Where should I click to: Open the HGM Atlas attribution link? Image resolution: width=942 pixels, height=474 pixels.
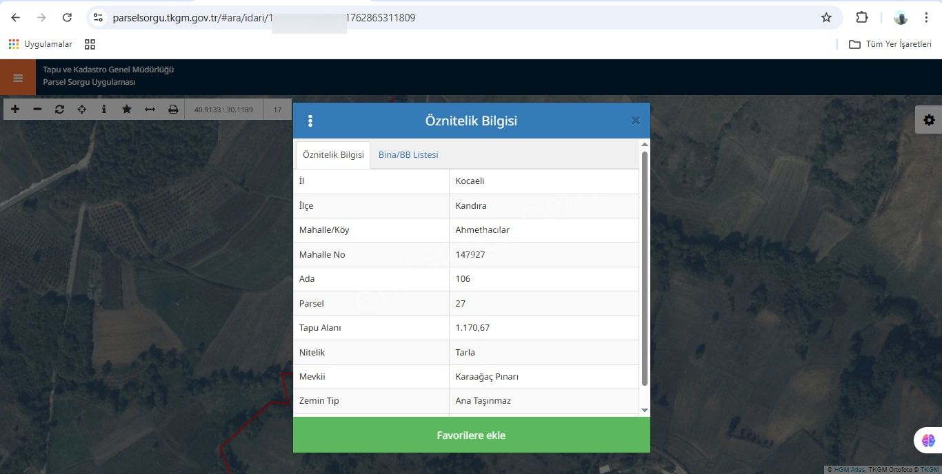(x=849, y=470)
